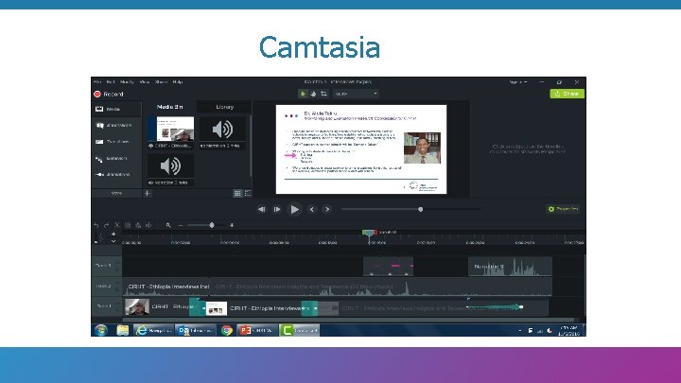Image resolution: width=681 pixels, height=383 pixels.
Task: Click the previous frame playback button
Action: (x=261, y=209)
